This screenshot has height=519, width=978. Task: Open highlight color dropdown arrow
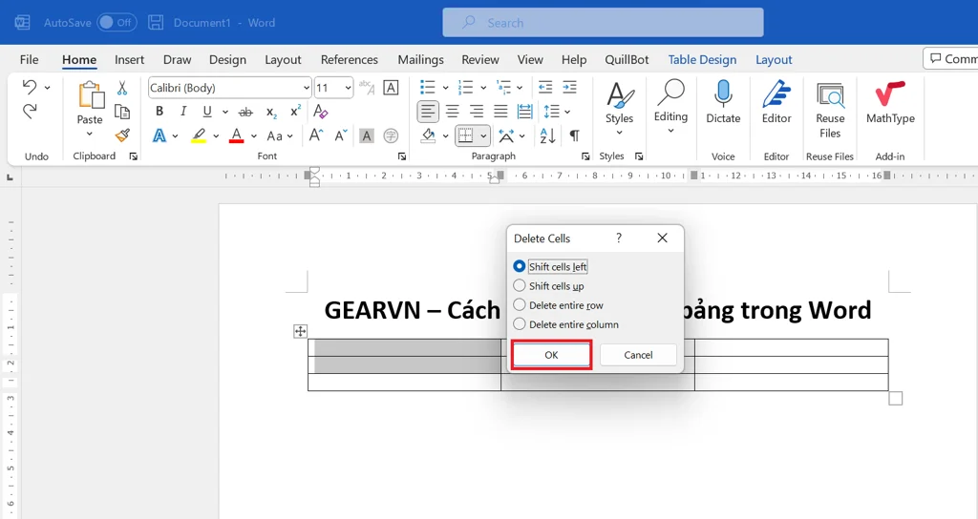(216, 135)
